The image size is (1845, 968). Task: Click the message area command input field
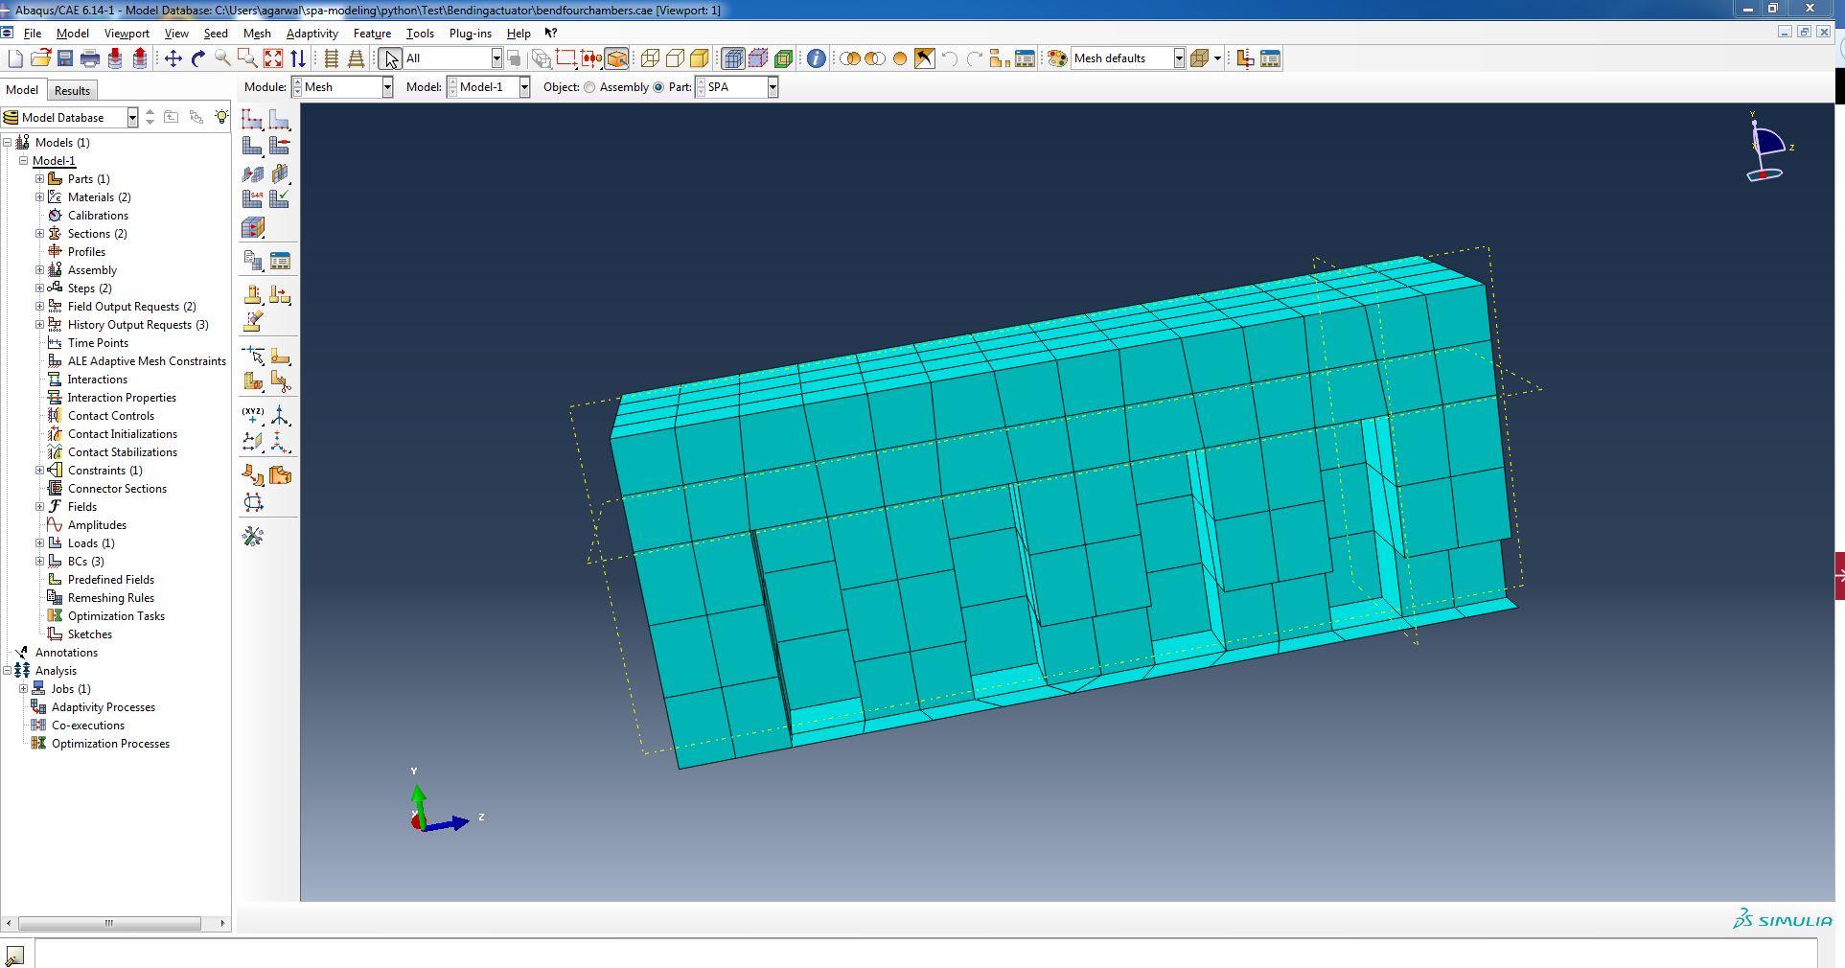[x=926, y=954]
